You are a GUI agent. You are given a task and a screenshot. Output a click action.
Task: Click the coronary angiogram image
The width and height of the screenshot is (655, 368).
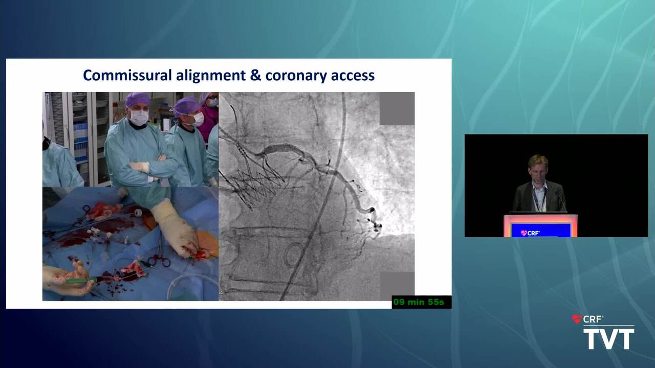pos(317,196)
